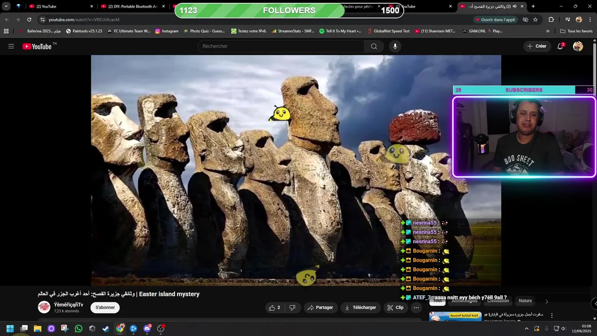Open Paletools v25.1.23 bookmark
This screenshot has height=336, width=597.
(x=84, y=31)
